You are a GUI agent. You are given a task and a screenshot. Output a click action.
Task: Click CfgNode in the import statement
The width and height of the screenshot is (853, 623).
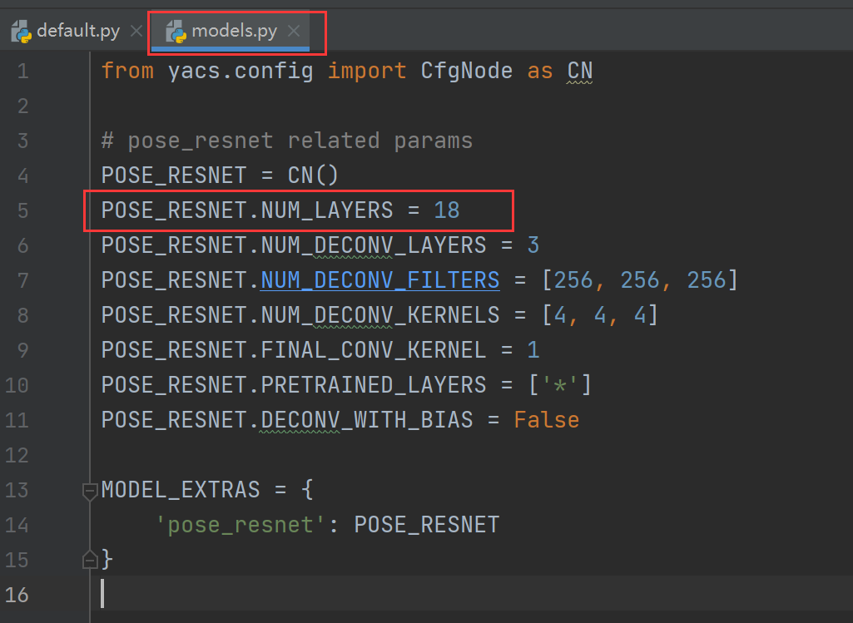click(x=466, y=72)
